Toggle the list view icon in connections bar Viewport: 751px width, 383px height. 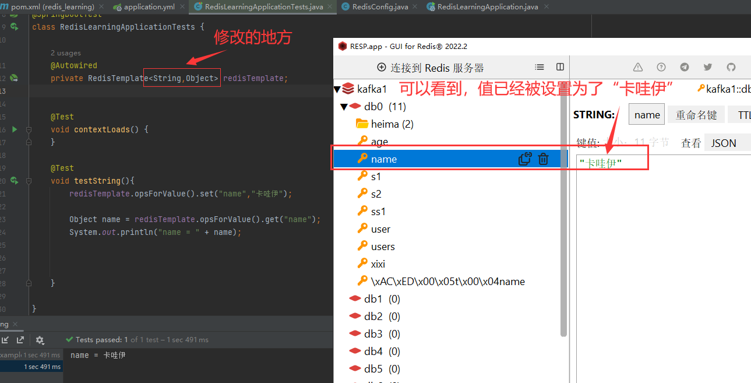tap(540, 67)
